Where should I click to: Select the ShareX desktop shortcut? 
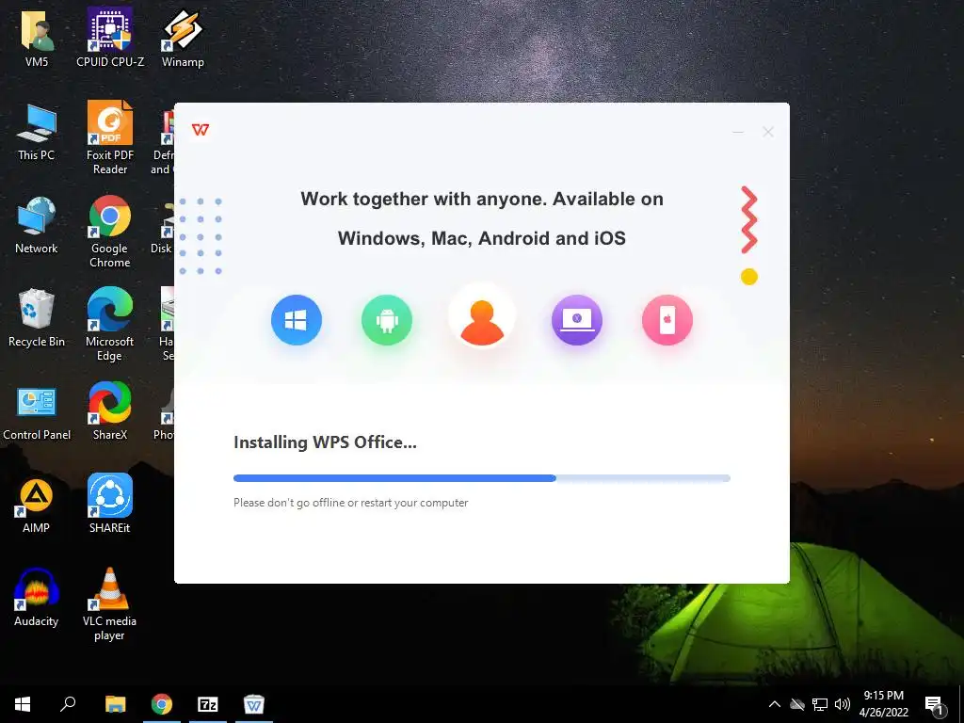coord(110,411)
